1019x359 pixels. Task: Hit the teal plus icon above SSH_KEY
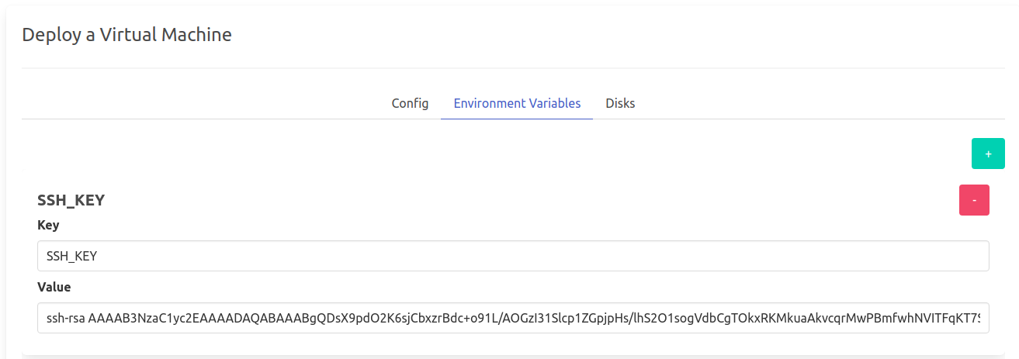987,154
